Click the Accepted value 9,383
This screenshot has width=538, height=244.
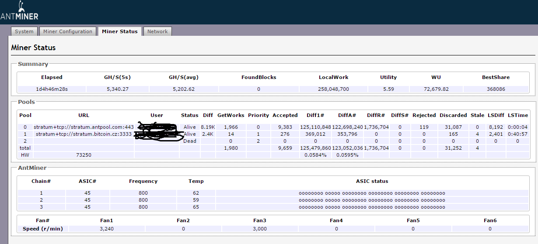(x=285, y=127)
